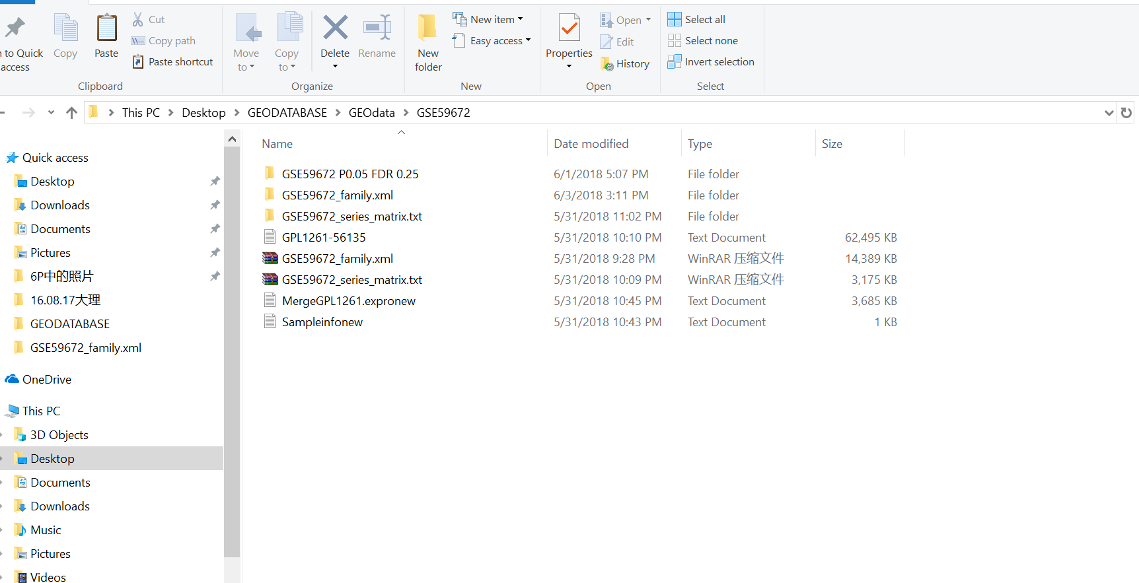This screenshot has height=583, width=1139.
Task: Expand the address bar history dropdown
Action: (x=1109, y=113)
